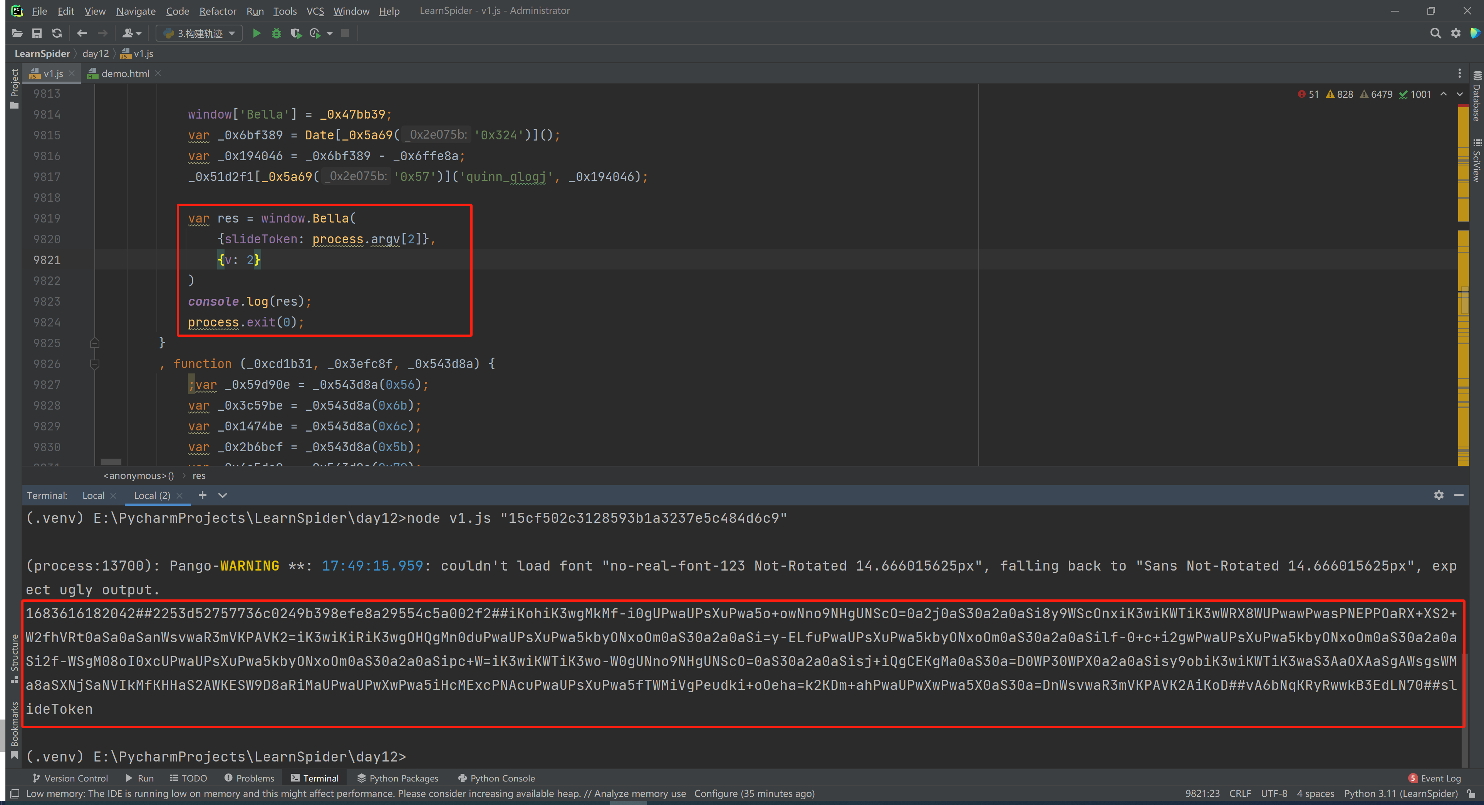Screen dimensions: 1484x805
Task: Switch to Local terminal tab
Action: pyautogui.click(x=93, y=495)
